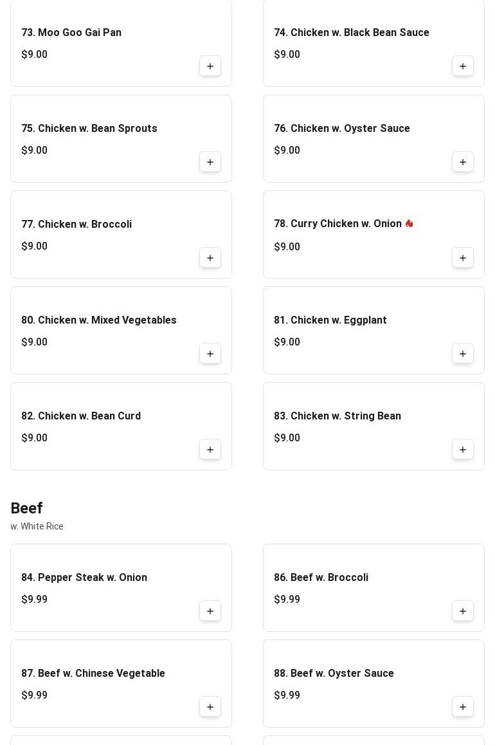Image resolution: width=495 pixels, height=745 pixels.
Task: Add Chicken w. Mixed Vegetables via plus
Action: 210,354
